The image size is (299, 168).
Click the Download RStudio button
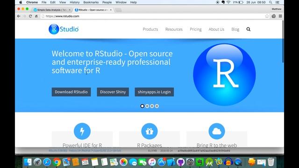tap(71, 92)
